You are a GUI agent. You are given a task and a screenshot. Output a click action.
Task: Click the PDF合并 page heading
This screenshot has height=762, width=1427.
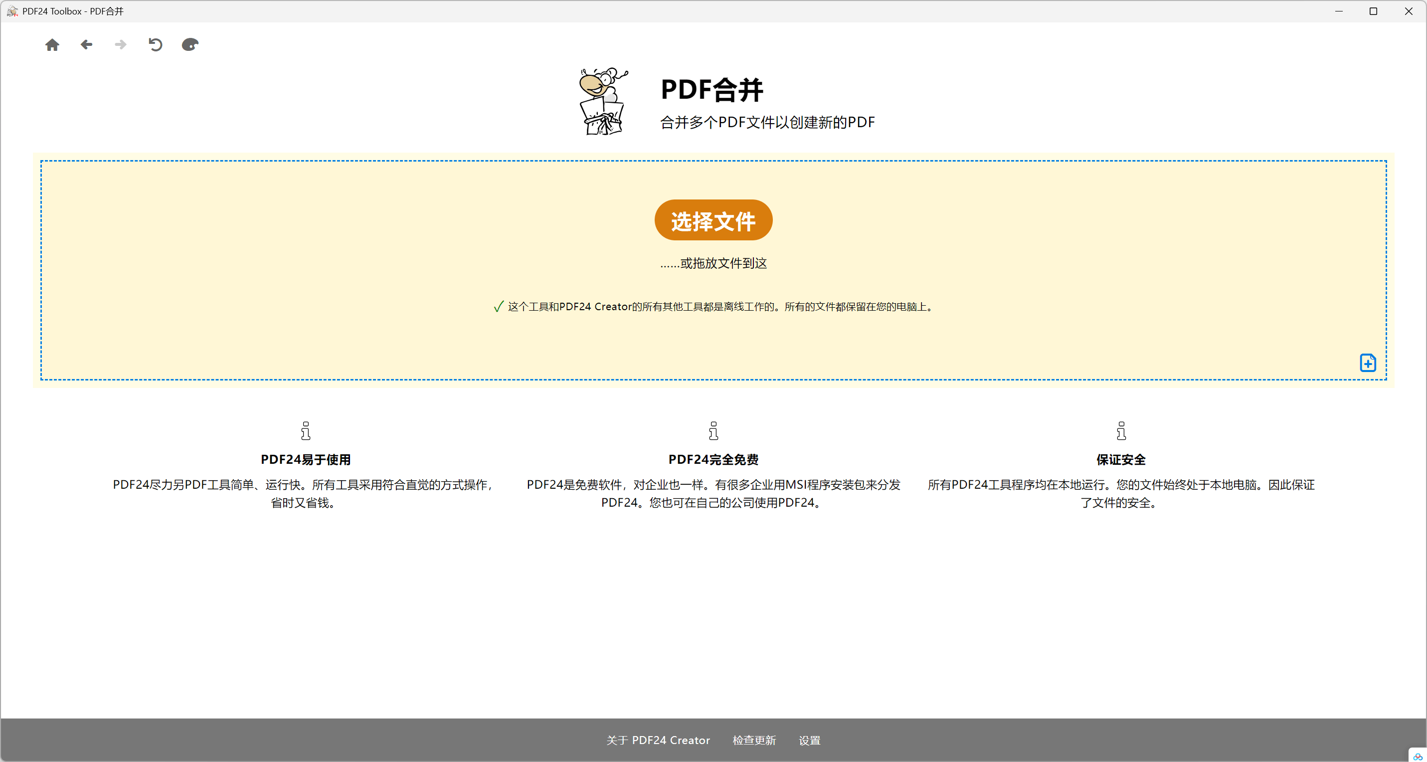(x=712, y=90)
